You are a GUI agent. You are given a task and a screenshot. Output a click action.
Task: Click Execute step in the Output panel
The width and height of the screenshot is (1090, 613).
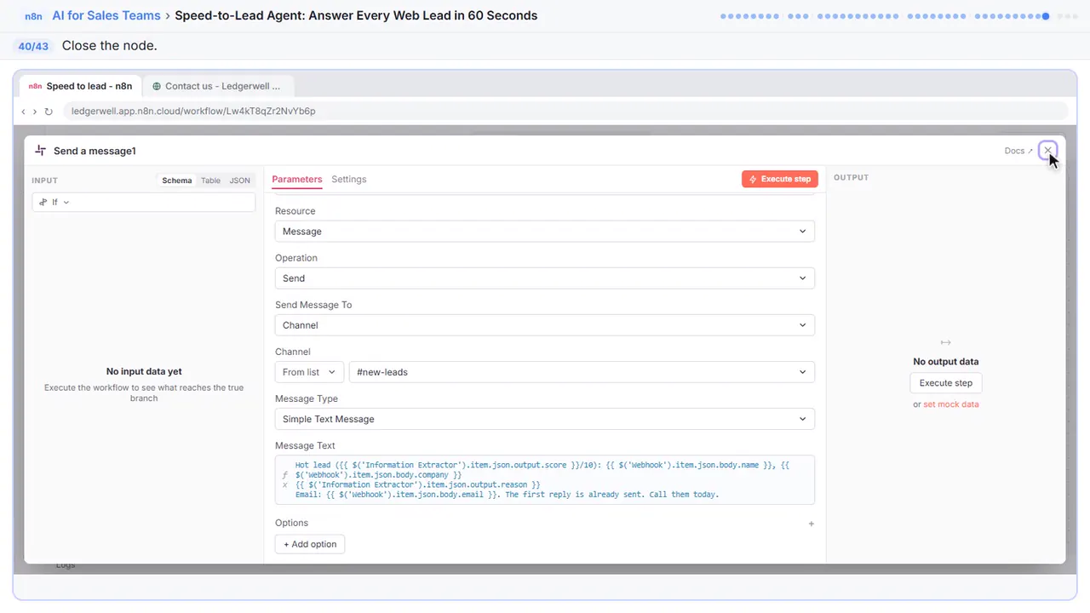(x=945, y=383)
